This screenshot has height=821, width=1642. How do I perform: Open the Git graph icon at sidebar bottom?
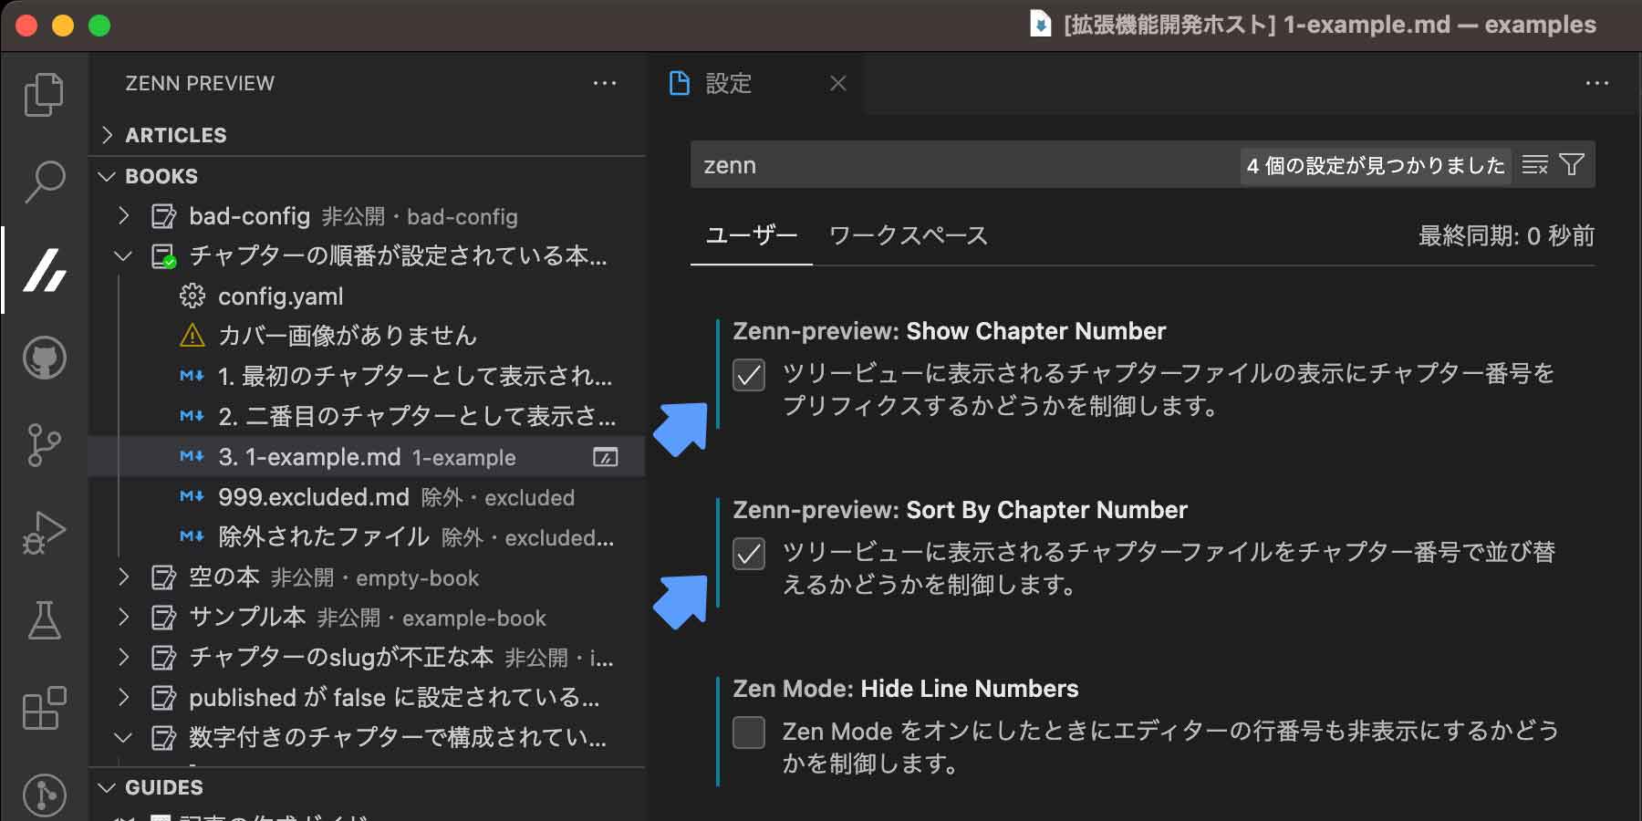pyautogui.click(x=44, y=794)
